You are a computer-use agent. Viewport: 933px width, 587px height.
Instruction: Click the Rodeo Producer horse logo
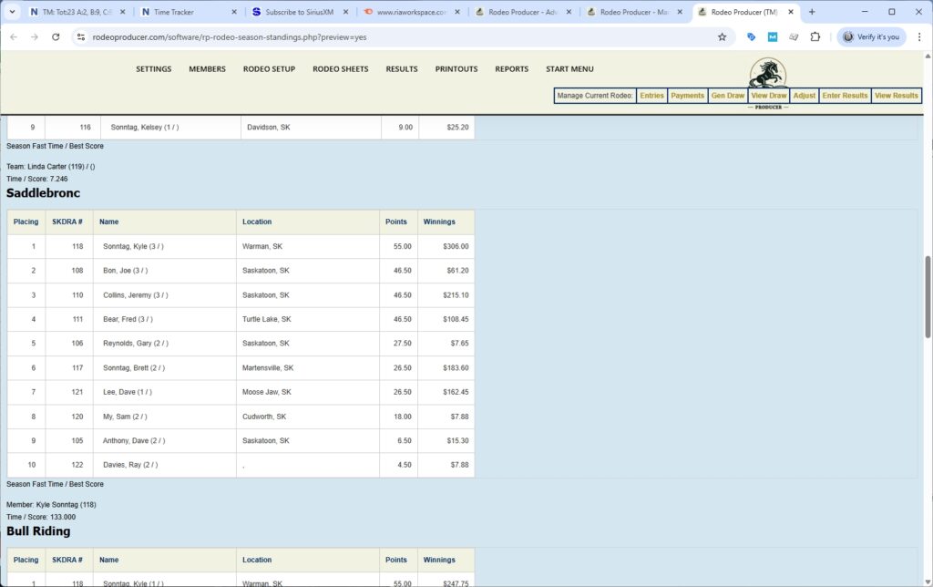pyautogui.click(x=766, y=73)
